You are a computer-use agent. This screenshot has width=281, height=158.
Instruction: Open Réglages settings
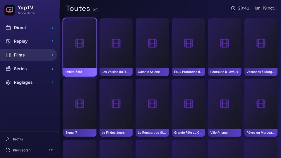coord(28,83)
